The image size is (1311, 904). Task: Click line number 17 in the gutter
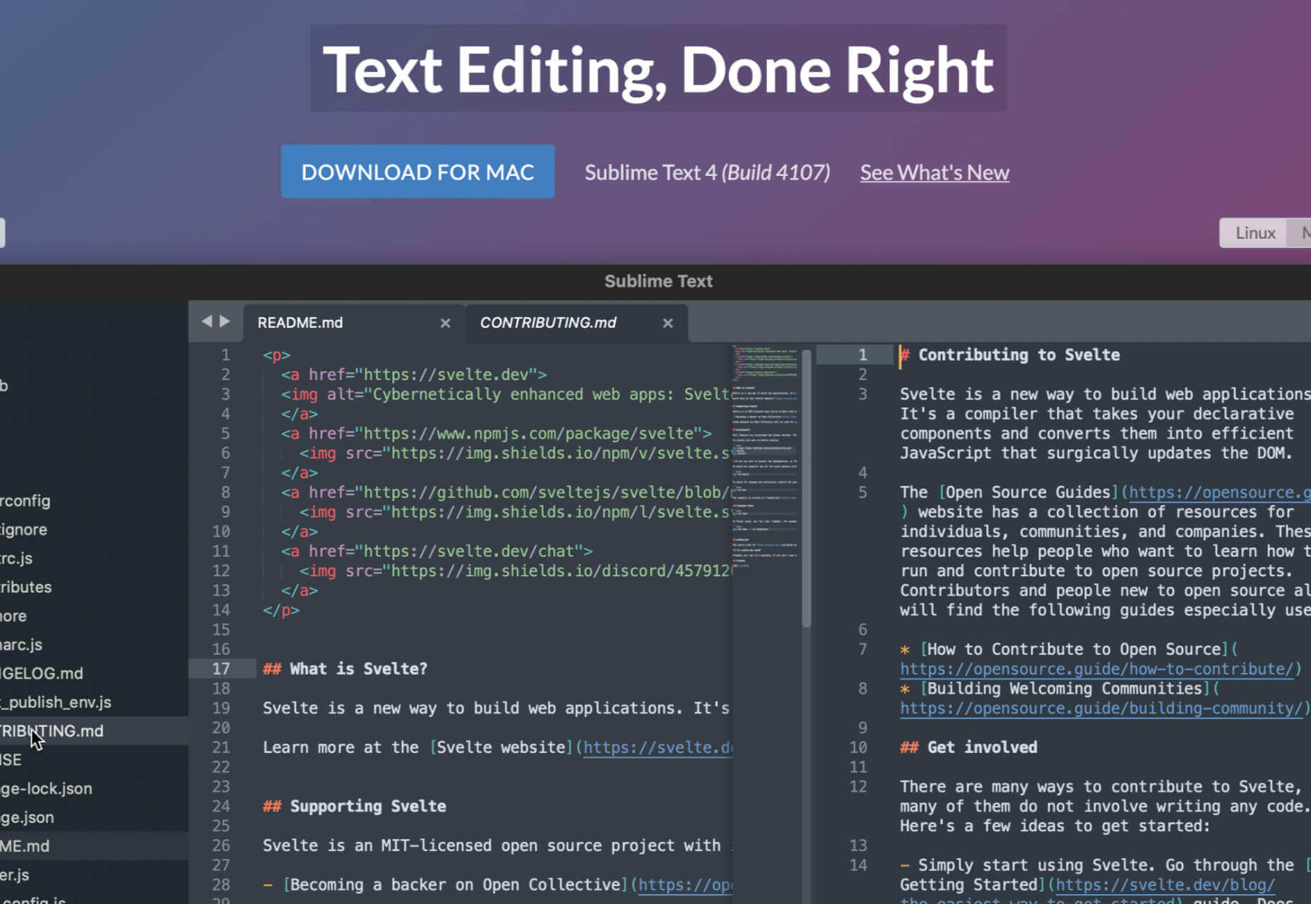tap(221, 669)
